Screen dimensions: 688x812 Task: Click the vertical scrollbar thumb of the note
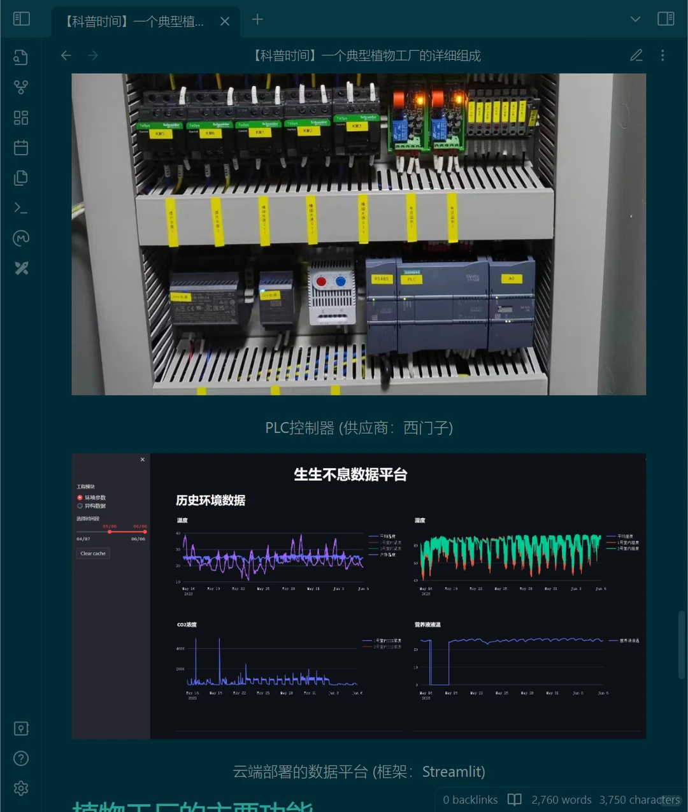tap(682, 645)
